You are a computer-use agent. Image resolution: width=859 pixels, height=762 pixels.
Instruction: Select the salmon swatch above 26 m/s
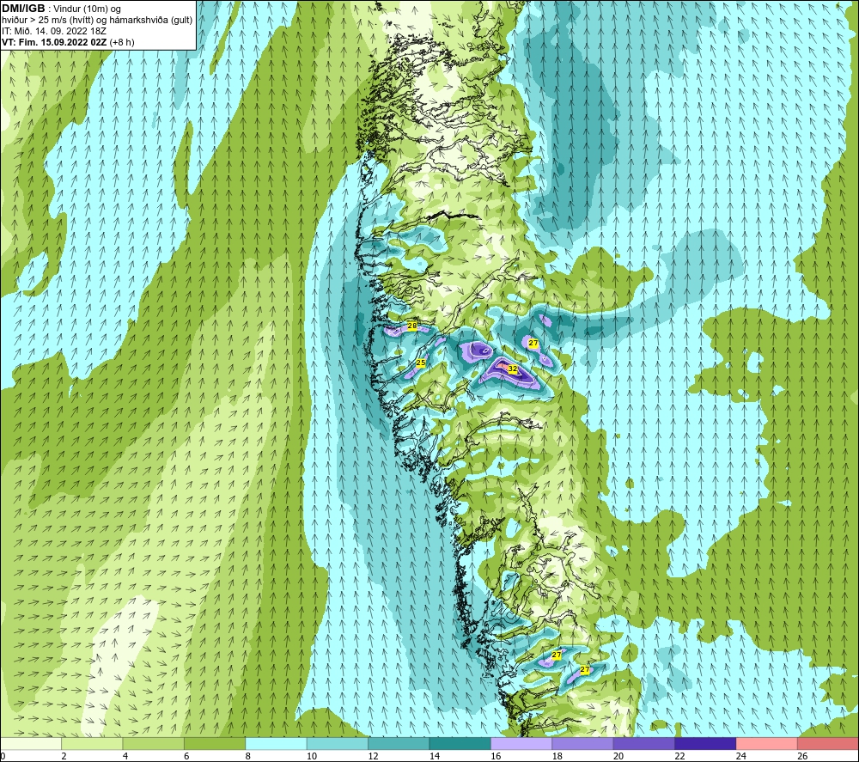(x=828, y=743)
